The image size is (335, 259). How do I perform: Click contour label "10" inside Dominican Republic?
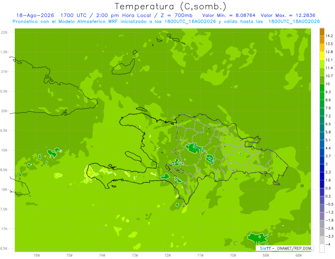[x=201, y=151]
